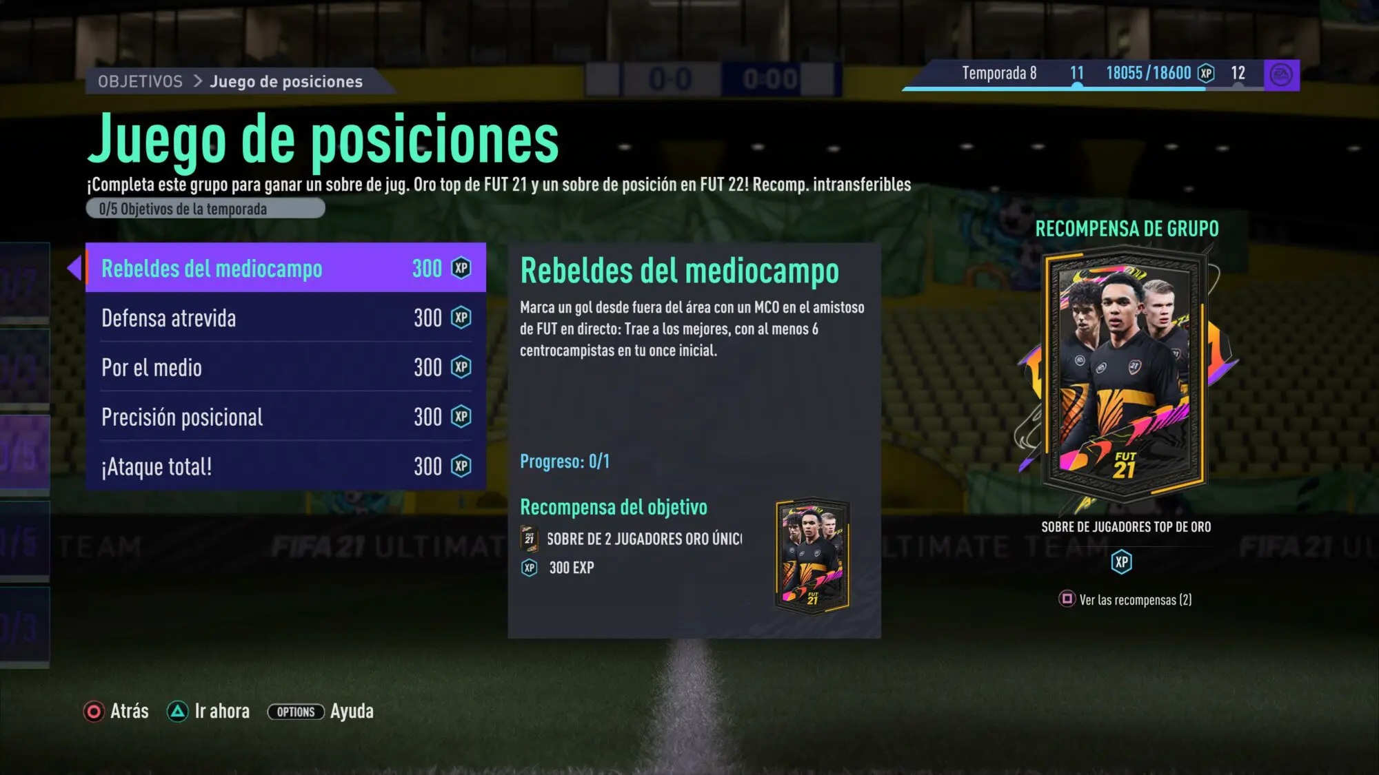
Task: Select the Rebeldes del mediocampo objective
Action: pyautogui.click(x=285, y=267)
